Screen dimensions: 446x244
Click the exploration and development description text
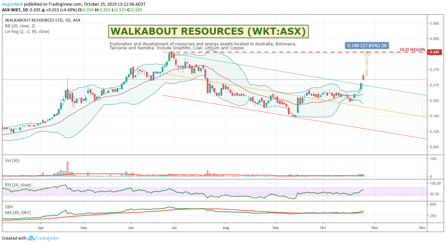point(203,46)
